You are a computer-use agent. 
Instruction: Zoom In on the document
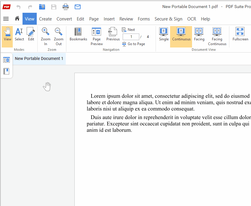(45, 37)
